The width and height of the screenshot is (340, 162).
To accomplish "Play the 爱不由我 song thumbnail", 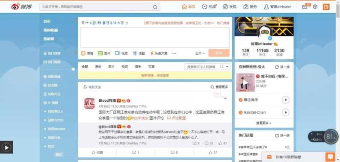I will click(x=245, y=82).
